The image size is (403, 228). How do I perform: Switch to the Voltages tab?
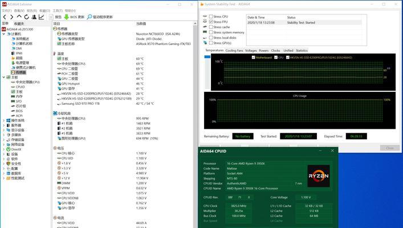click(x=251, y=51)
